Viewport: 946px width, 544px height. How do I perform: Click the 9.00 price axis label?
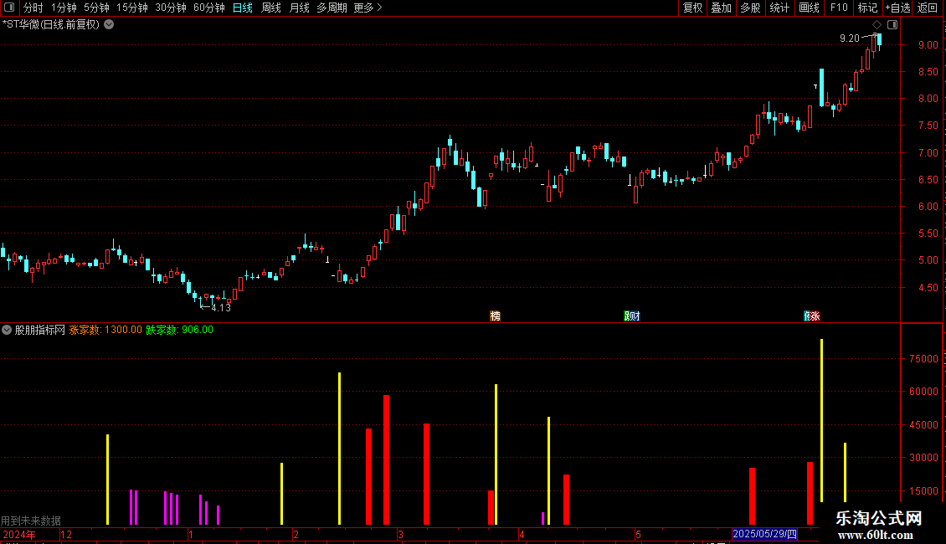(928, 45)
